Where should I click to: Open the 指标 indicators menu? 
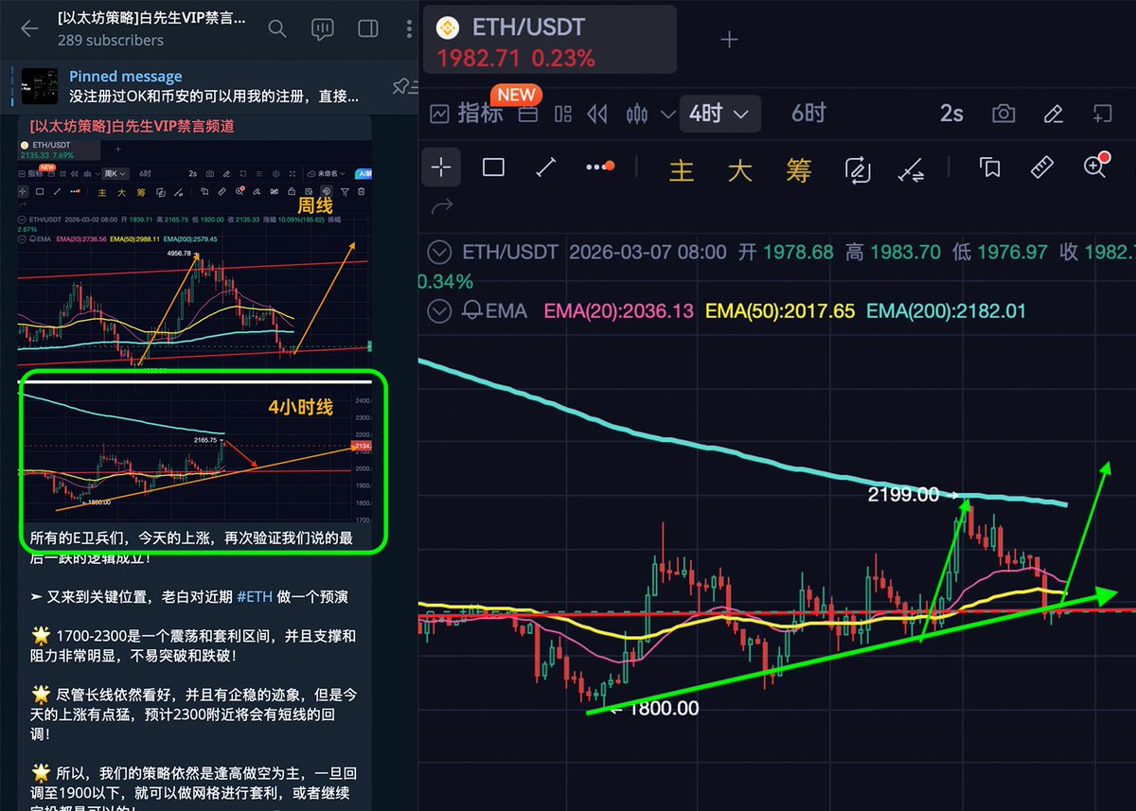point(467,115)
